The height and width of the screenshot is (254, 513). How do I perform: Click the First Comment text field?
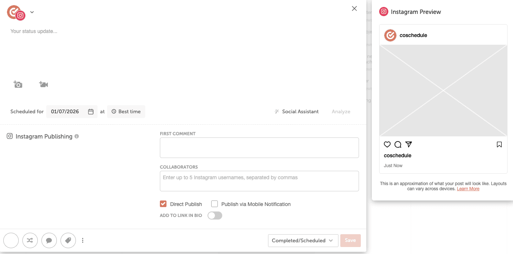(259, 148)
